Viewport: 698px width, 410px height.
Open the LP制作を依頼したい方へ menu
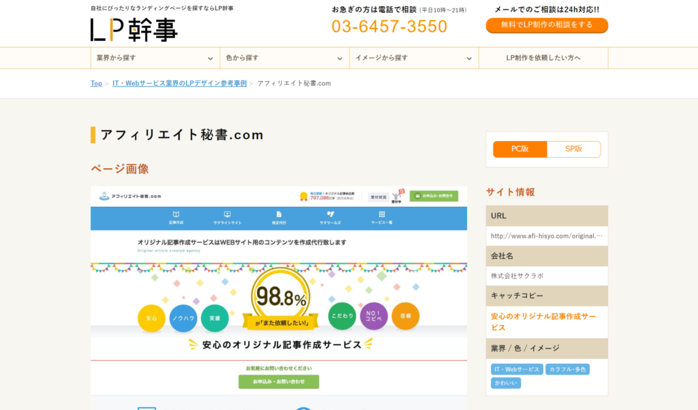click(x=543, y=58)
